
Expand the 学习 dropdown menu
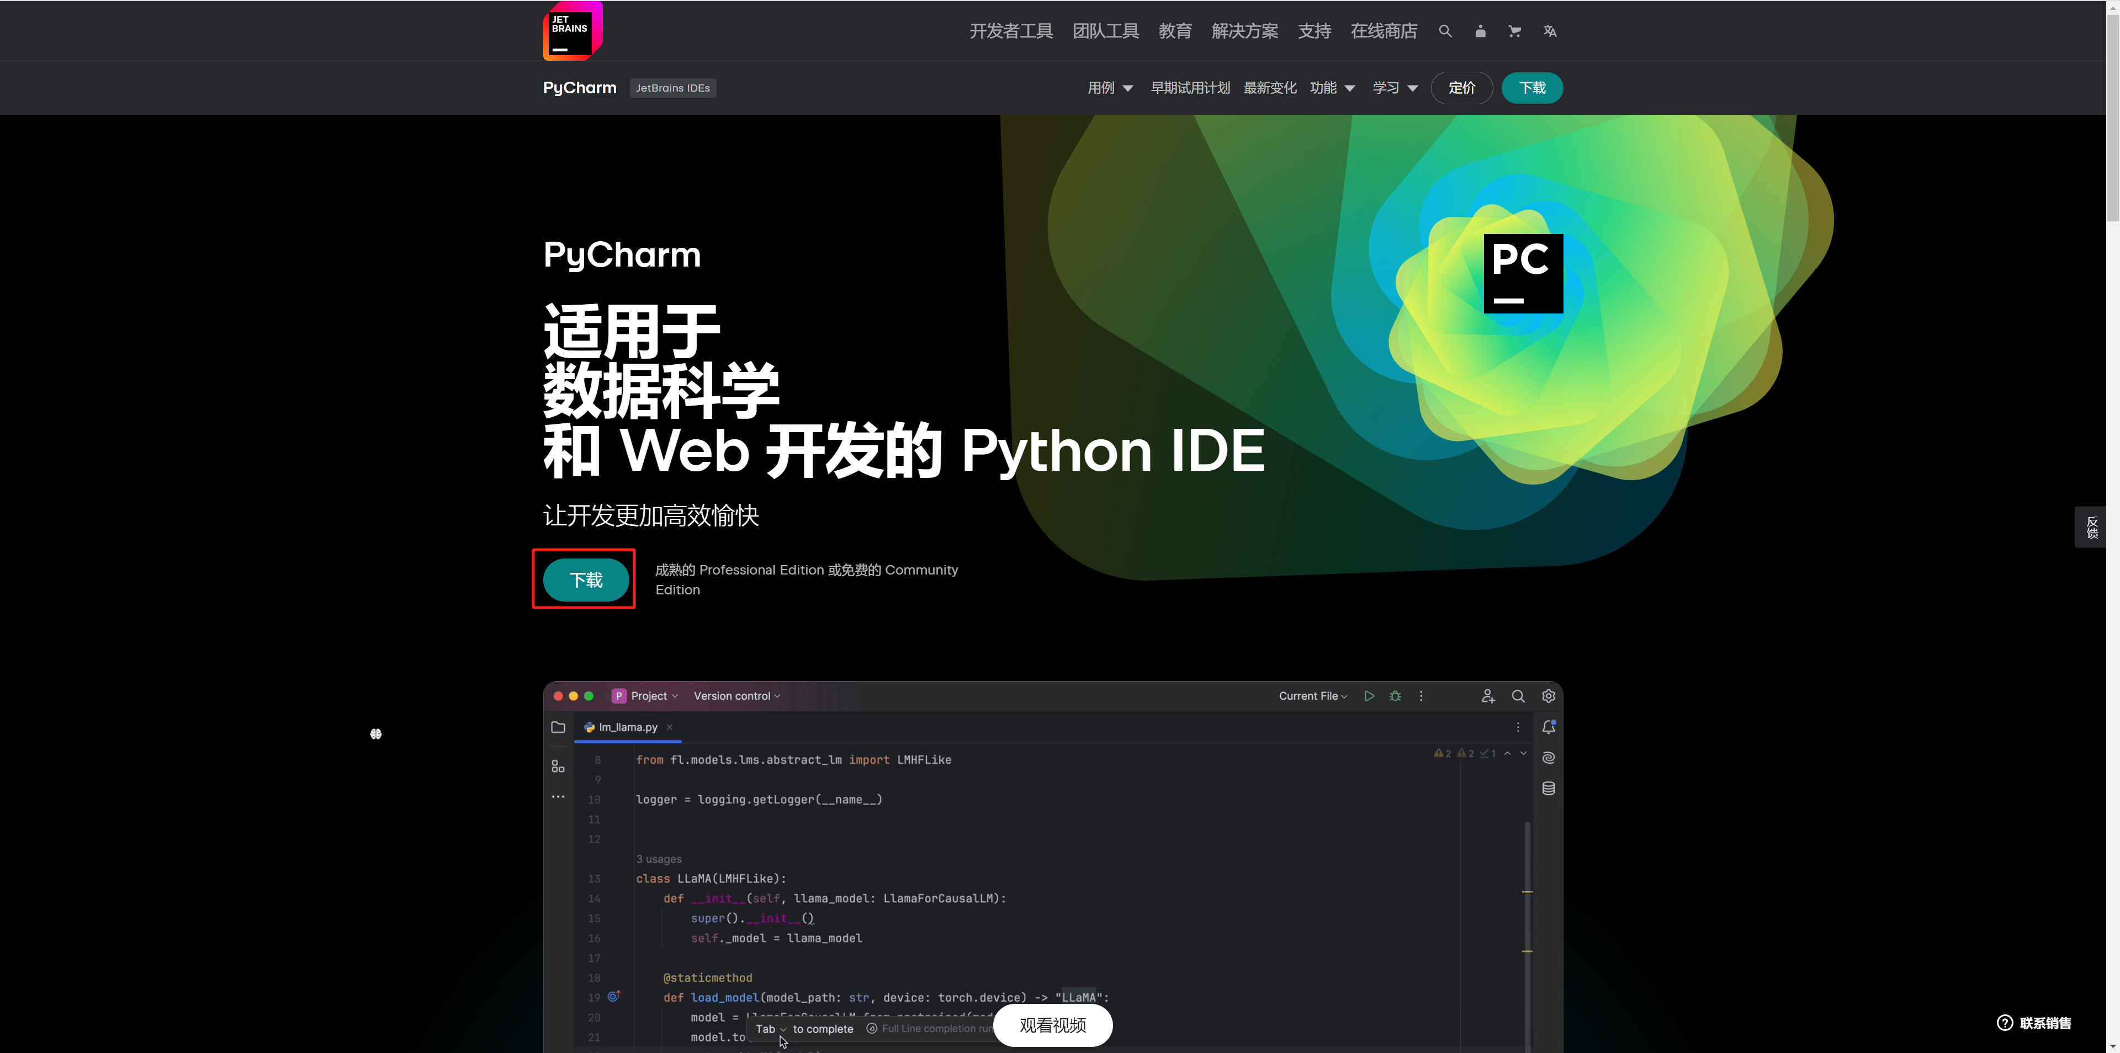click(x=1395, y=88)
